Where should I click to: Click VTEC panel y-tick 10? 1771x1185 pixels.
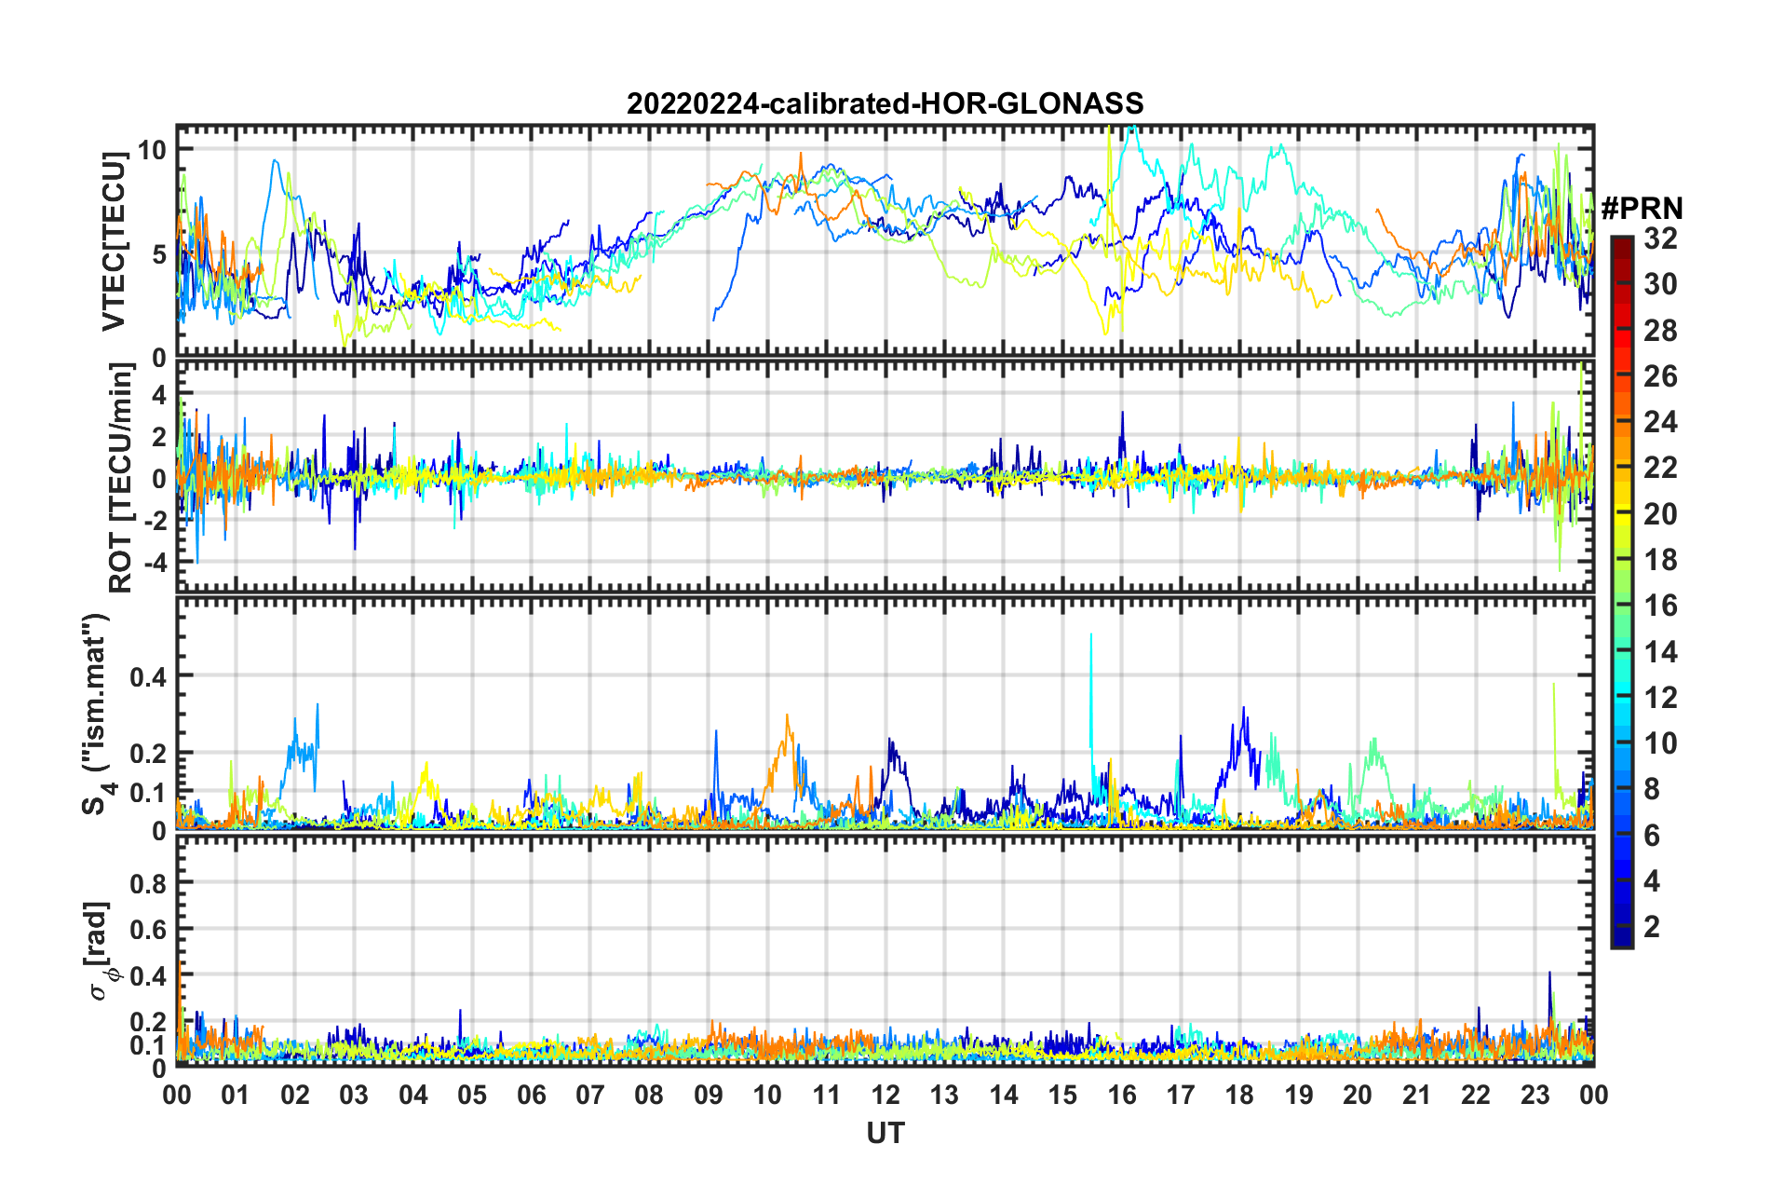(x=152, y=150)
